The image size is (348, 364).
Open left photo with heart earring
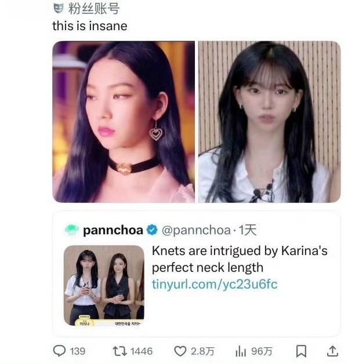124,122
